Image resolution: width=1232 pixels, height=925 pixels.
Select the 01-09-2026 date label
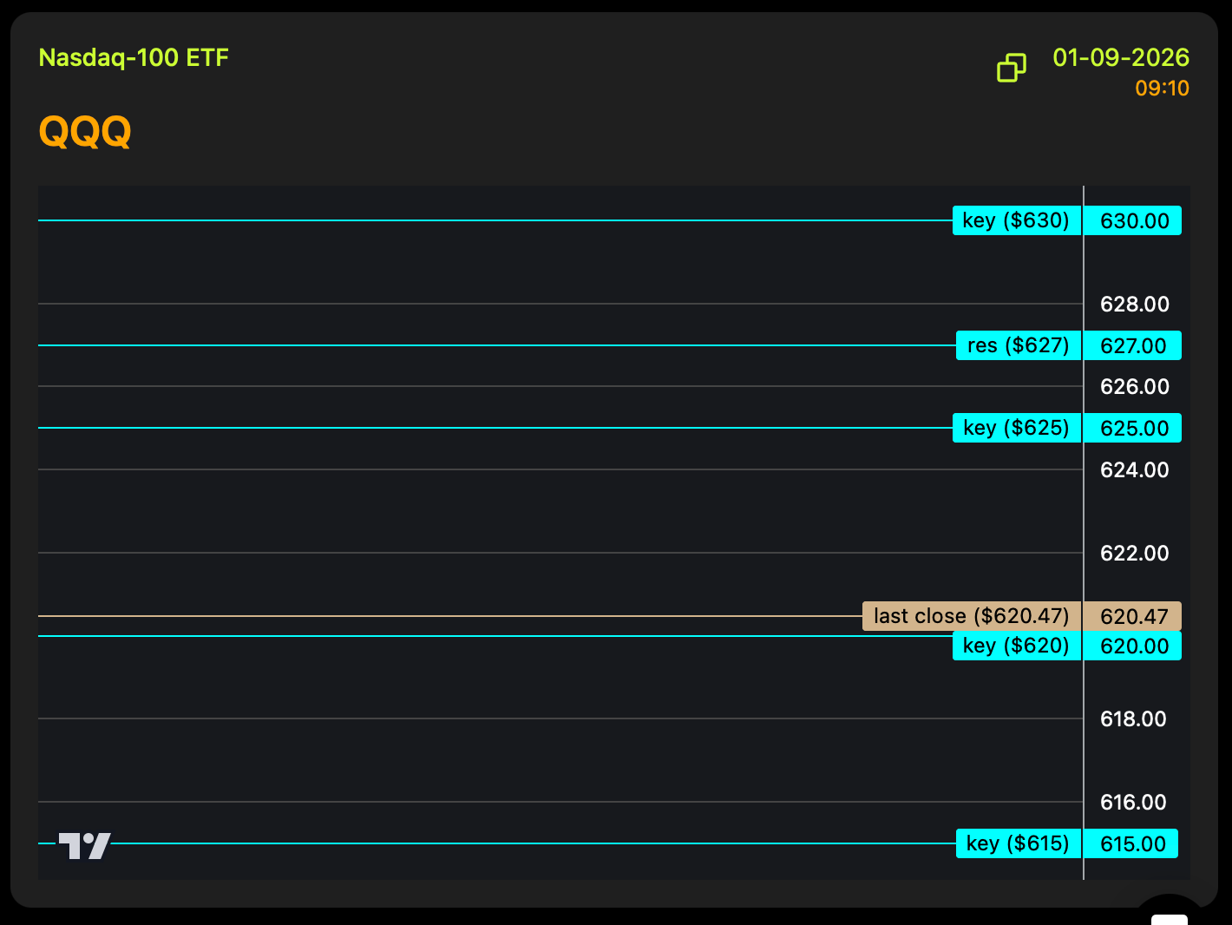[x=1120, y=58]
